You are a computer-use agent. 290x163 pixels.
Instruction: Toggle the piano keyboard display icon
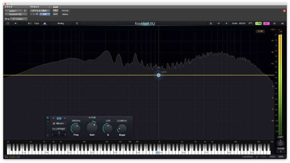(44, 23)
